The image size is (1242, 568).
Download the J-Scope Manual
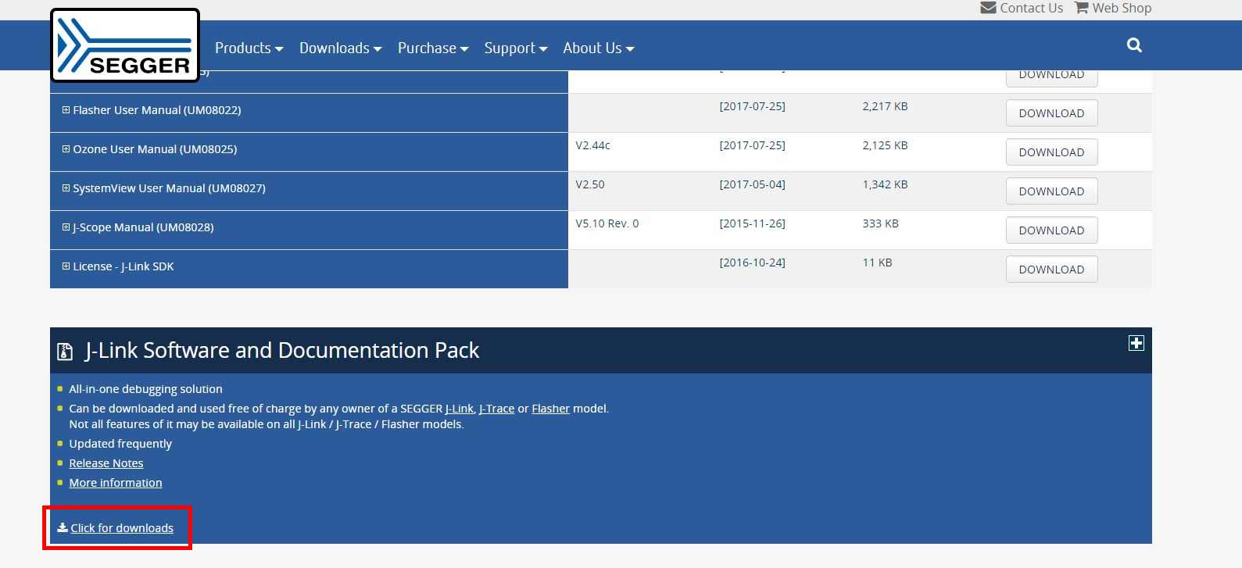(x=1051, y=230)
